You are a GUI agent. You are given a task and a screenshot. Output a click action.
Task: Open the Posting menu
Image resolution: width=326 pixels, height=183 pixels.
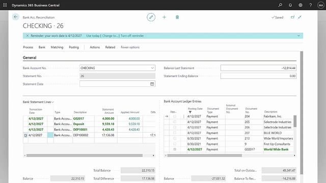tap(74, 47)
